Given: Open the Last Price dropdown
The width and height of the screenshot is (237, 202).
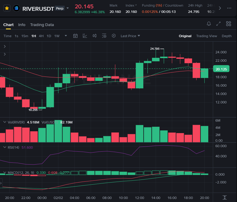Looking at the screenshot, I should click(x=130, y=36).
